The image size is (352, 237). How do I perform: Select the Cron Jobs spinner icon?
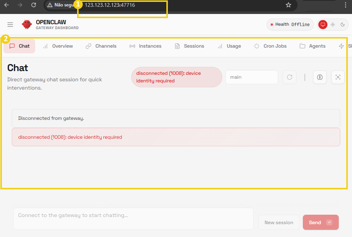pos(256,46)
